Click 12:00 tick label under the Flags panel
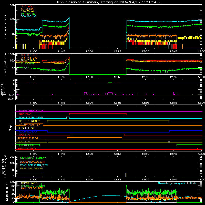Viewport: 205px width, 205px height. point(89,154)
